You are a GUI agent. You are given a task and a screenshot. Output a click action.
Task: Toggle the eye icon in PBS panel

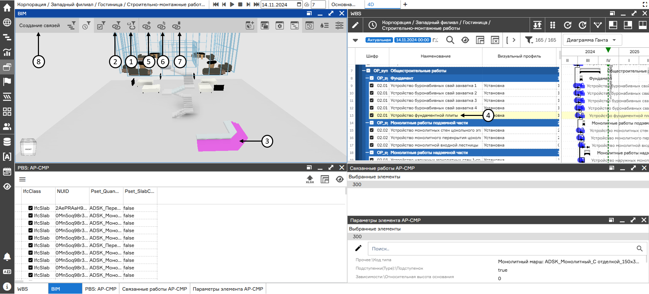tap(340, 179)
